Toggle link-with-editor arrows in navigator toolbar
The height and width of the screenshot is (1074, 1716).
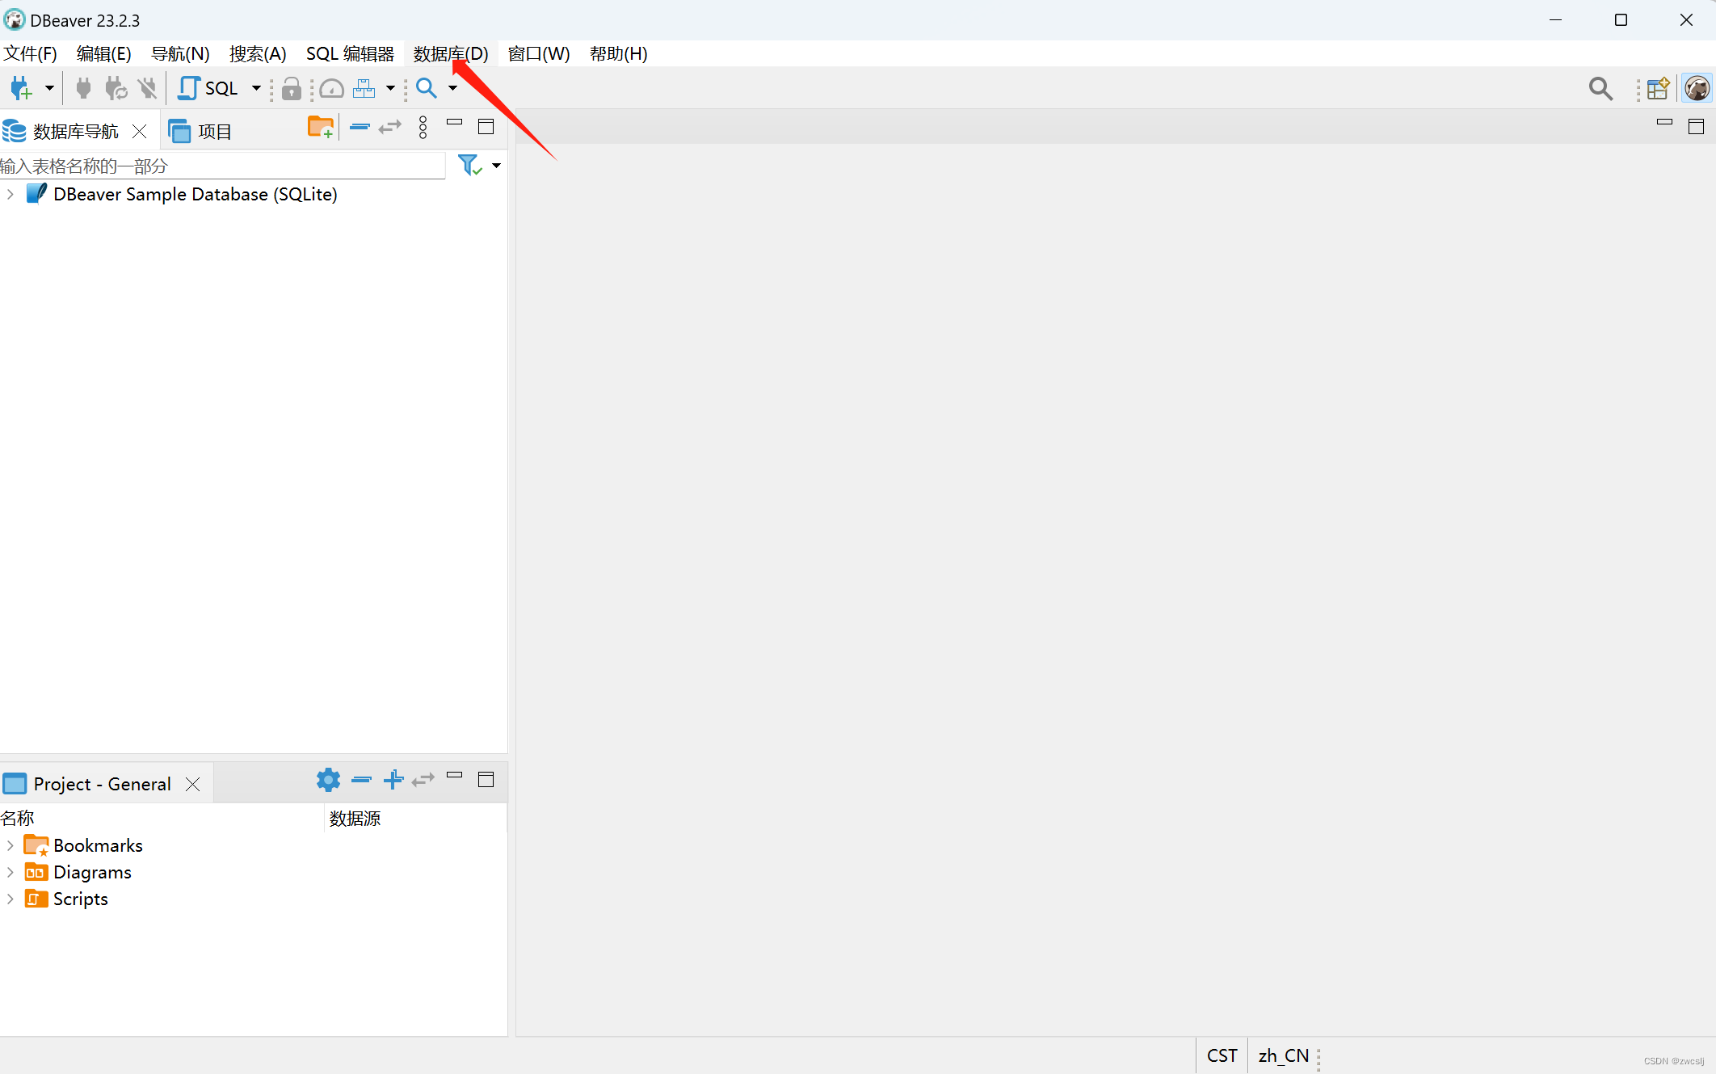coord(390,127)
